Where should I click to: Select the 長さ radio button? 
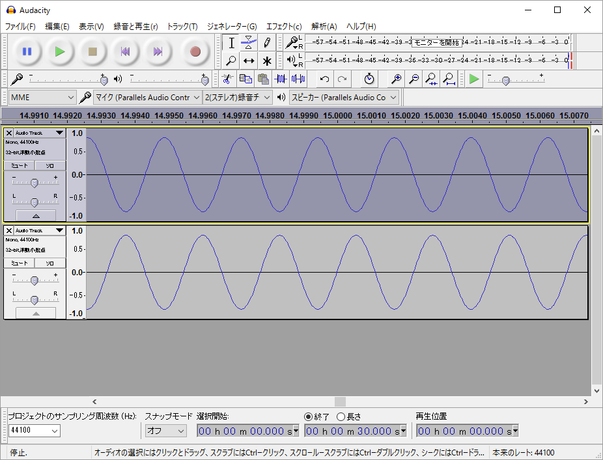coord(341,416)
